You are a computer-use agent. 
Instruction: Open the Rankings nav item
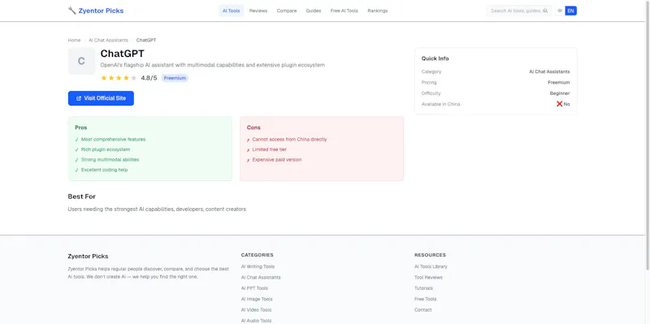point(378,11)
